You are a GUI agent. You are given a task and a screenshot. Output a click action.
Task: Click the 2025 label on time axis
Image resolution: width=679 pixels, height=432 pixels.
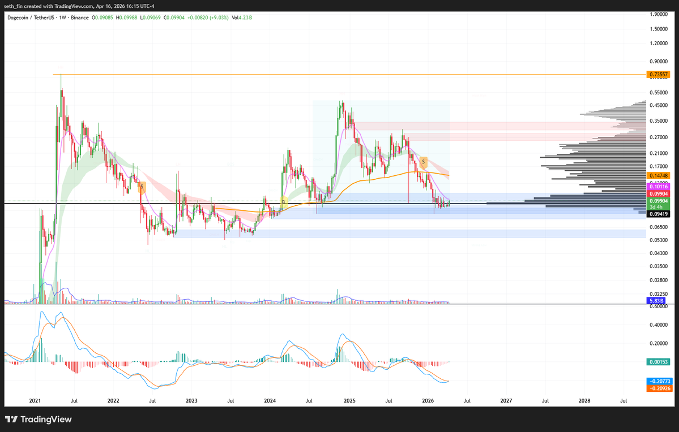point(349,401)
